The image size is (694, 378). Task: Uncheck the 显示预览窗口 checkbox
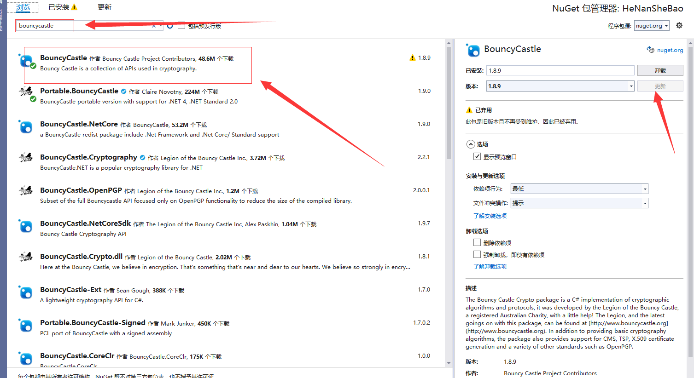click(x=477, y=156)
